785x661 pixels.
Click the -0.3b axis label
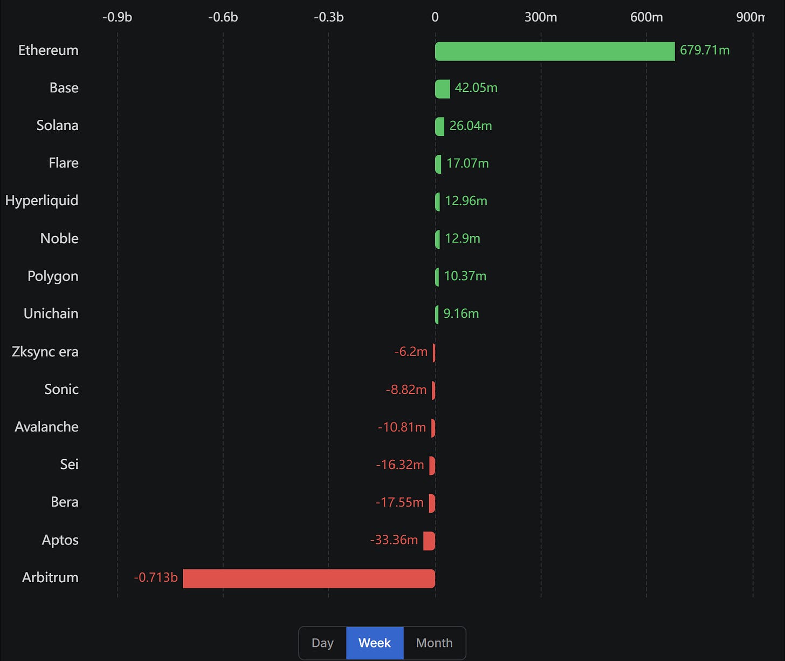328,17
